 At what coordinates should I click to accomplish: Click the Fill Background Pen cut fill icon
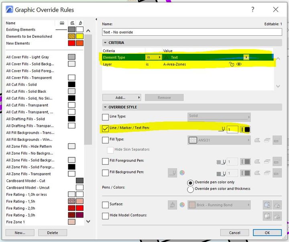(x=257, y=173)
